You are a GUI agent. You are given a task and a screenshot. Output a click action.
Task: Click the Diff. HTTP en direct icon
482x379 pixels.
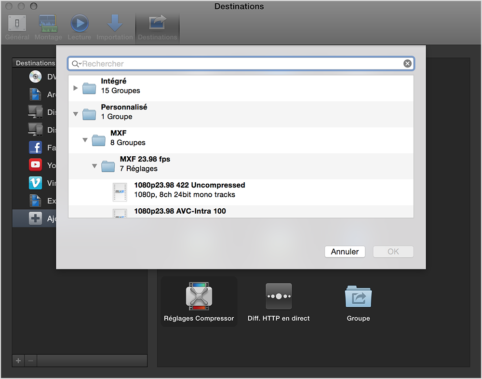pyautogui.click(x=279, y=297)
